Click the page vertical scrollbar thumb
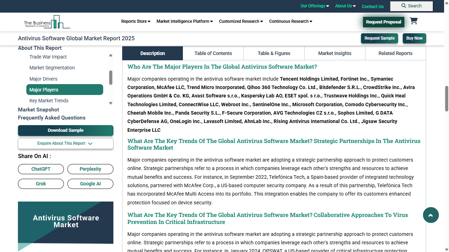This screenshot has height=252, width=449. (447, 99)
